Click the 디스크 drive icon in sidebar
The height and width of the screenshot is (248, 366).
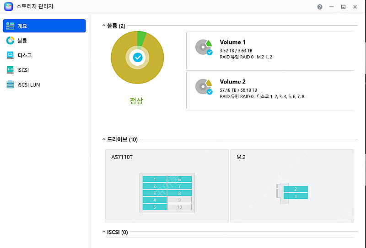click(x=10, y=55)
